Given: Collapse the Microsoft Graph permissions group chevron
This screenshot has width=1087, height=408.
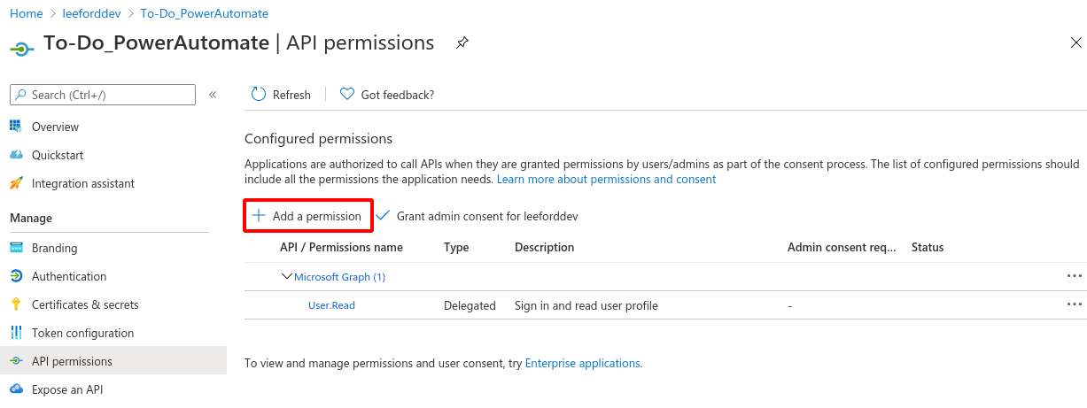Looking at the screenshot, I should [x=286, y=276].
